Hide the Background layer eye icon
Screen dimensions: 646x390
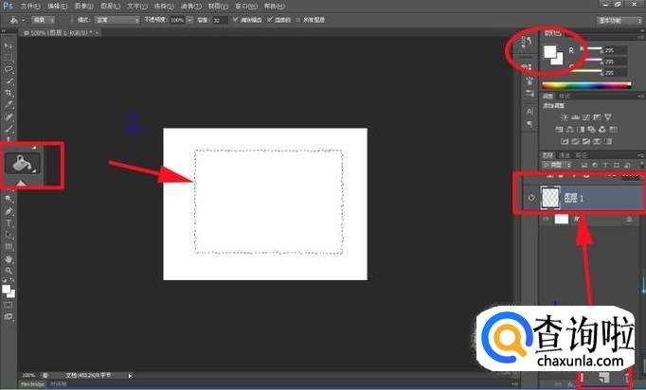(546, 219)
